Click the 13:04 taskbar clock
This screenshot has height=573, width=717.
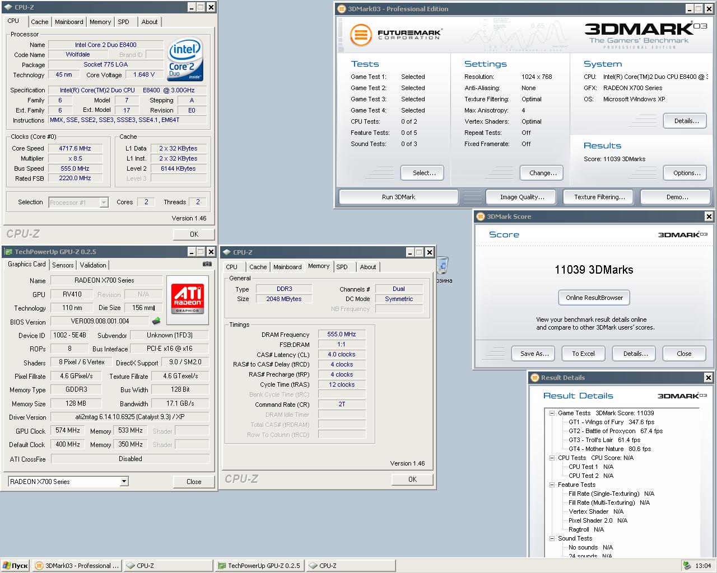(703, 566)
